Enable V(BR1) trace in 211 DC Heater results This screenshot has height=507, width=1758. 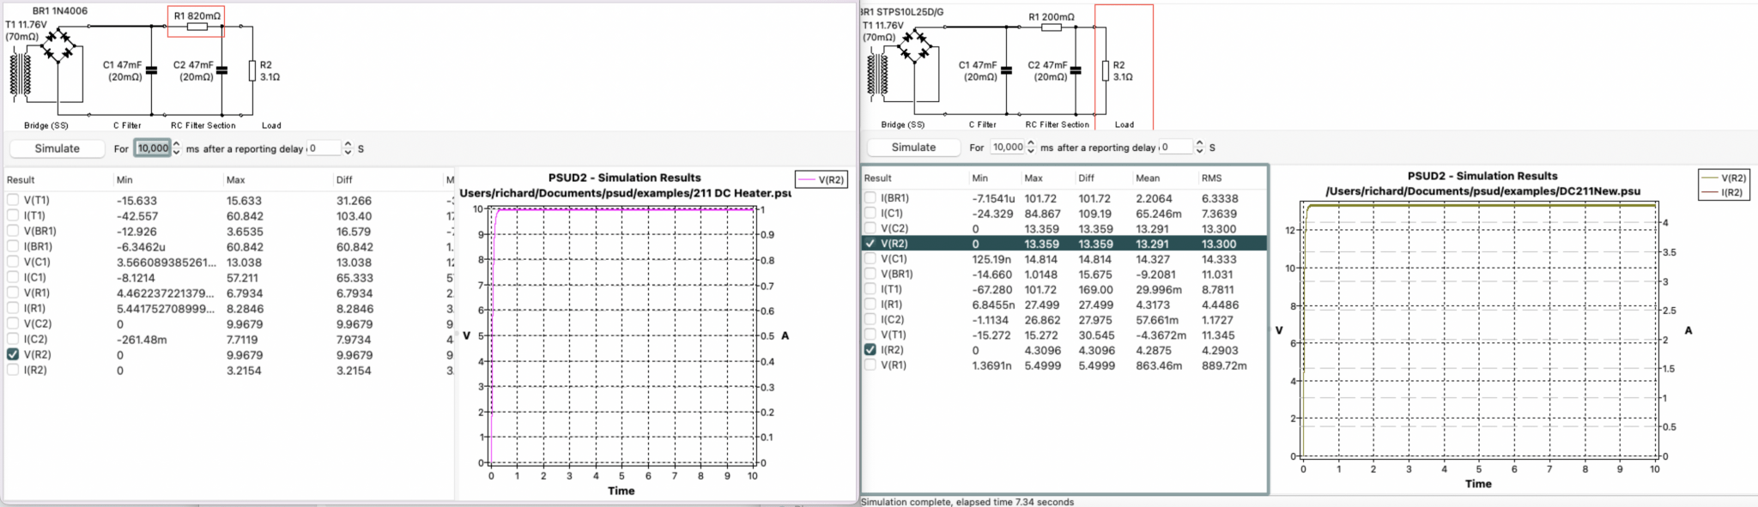point(13,231)
